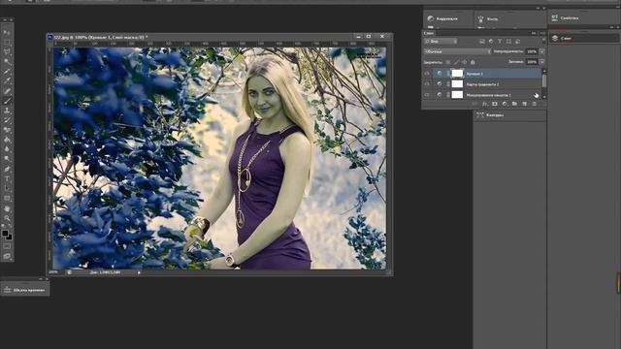621x349 pixels.
Task: Select the Blur tool
Action: pos(7,149)
